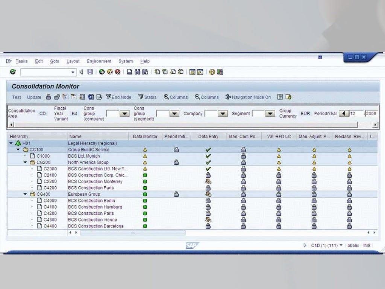Image resolution: width=385 pixels, height=289 pixels.
Task: Open the Help menu
Action: tap(145, 61)
